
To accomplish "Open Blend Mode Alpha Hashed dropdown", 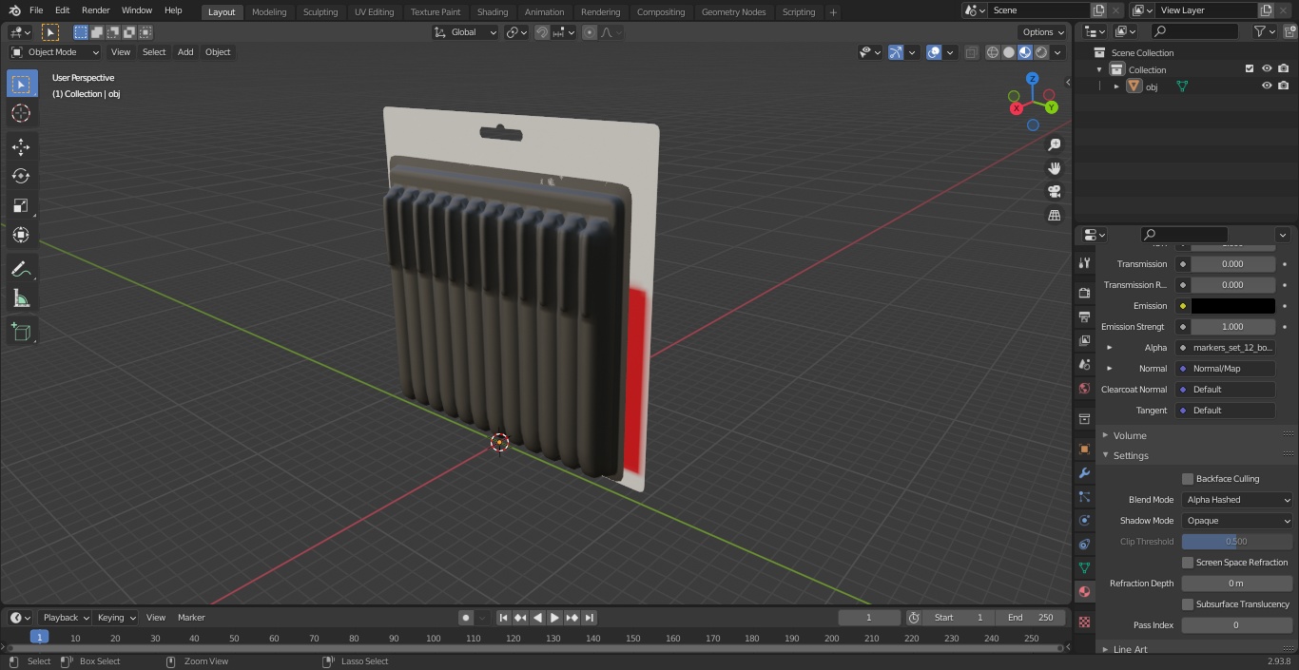I will (1237, 500).
